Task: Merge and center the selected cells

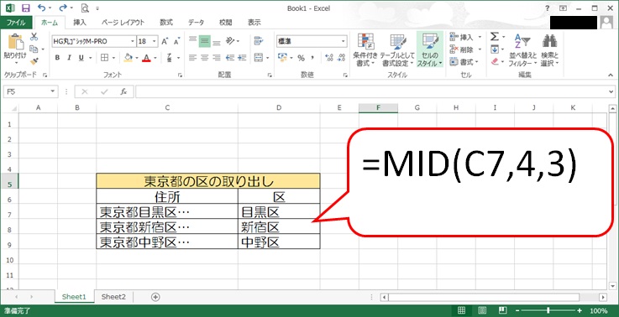Action: coord(259,58)
